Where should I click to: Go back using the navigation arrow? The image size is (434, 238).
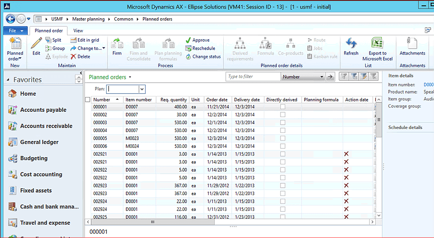pos(11,19)
